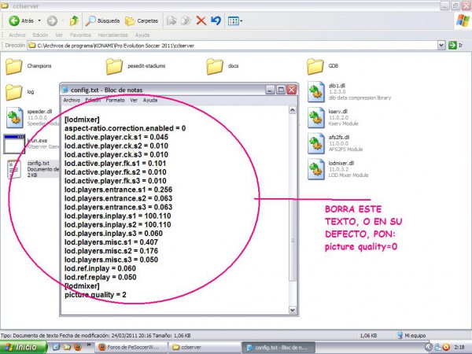Open Notepad Archivo menu

72,100
